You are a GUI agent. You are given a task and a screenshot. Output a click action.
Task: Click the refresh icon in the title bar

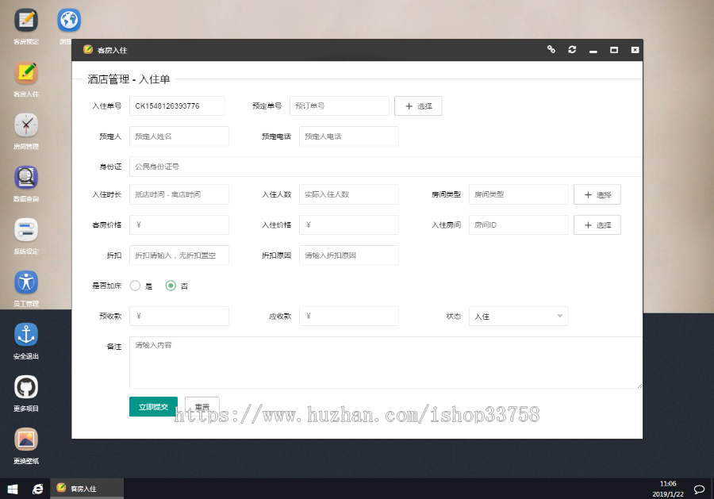pyautogui.click(x=572, y=49)
